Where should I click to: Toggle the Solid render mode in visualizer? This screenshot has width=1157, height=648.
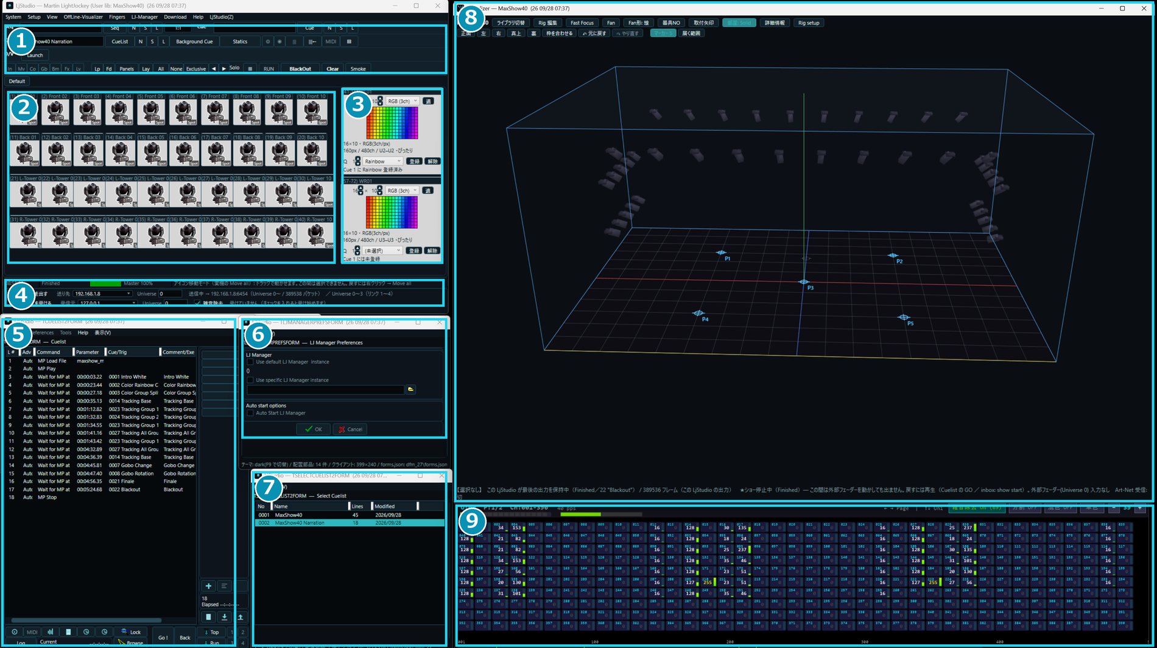(x=739, y=23)
